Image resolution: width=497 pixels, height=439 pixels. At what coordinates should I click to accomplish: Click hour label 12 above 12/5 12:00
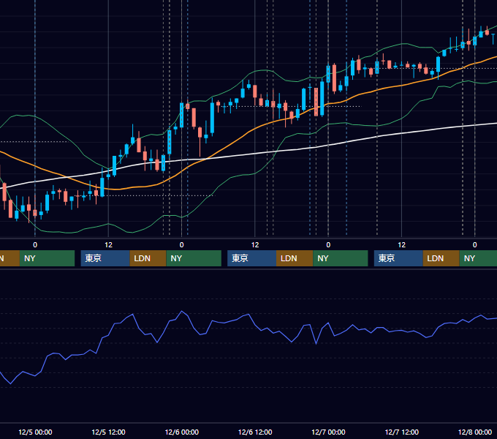pos(108,245)
